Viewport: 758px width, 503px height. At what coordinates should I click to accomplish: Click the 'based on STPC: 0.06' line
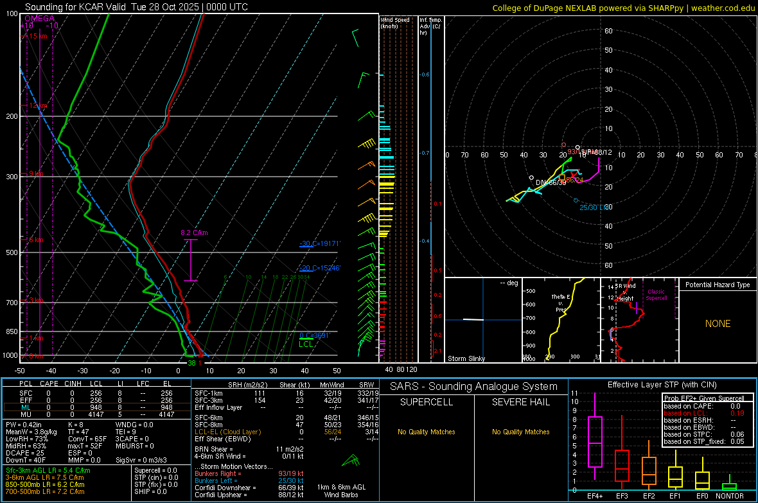tap(704, 434)
